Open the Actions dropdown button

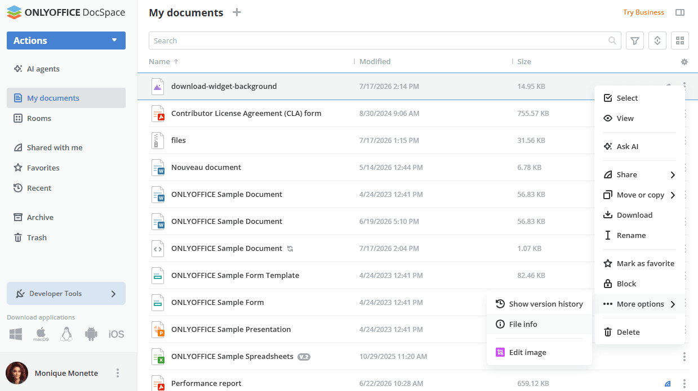coord(66,41)
